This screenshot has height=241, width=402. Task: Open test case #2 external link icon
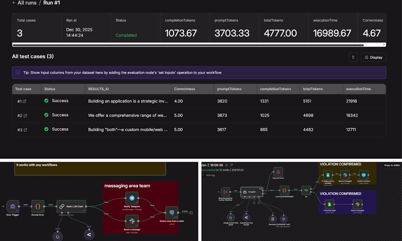[25, 116]
